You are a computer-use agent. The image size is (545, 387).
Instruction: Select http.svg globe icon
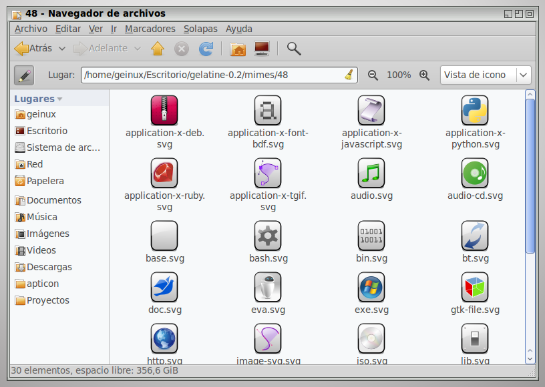tap(164, 339)
